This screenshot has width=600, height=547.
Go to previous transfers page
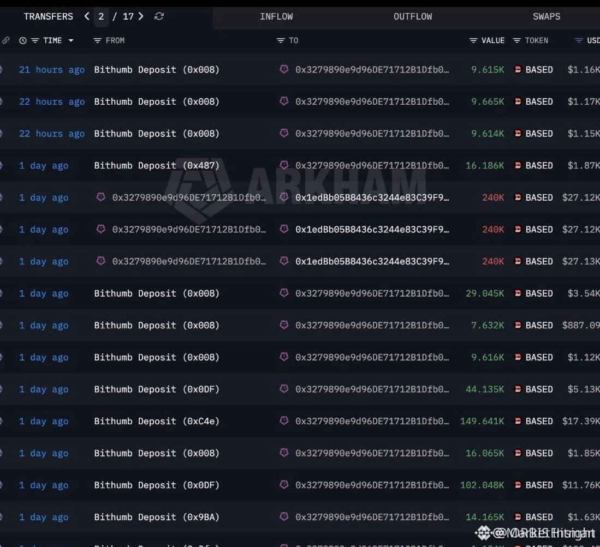coord(87,16)
